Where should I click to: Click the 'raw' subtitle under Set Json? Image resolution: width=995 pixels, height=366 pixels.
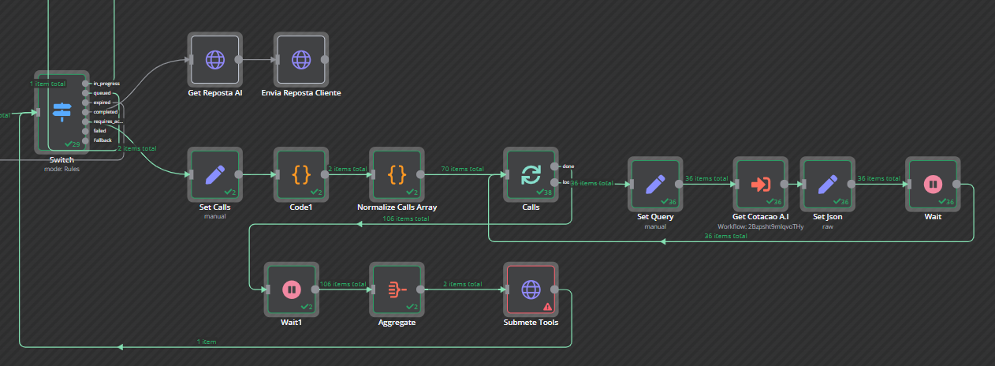tap(827, 226)
